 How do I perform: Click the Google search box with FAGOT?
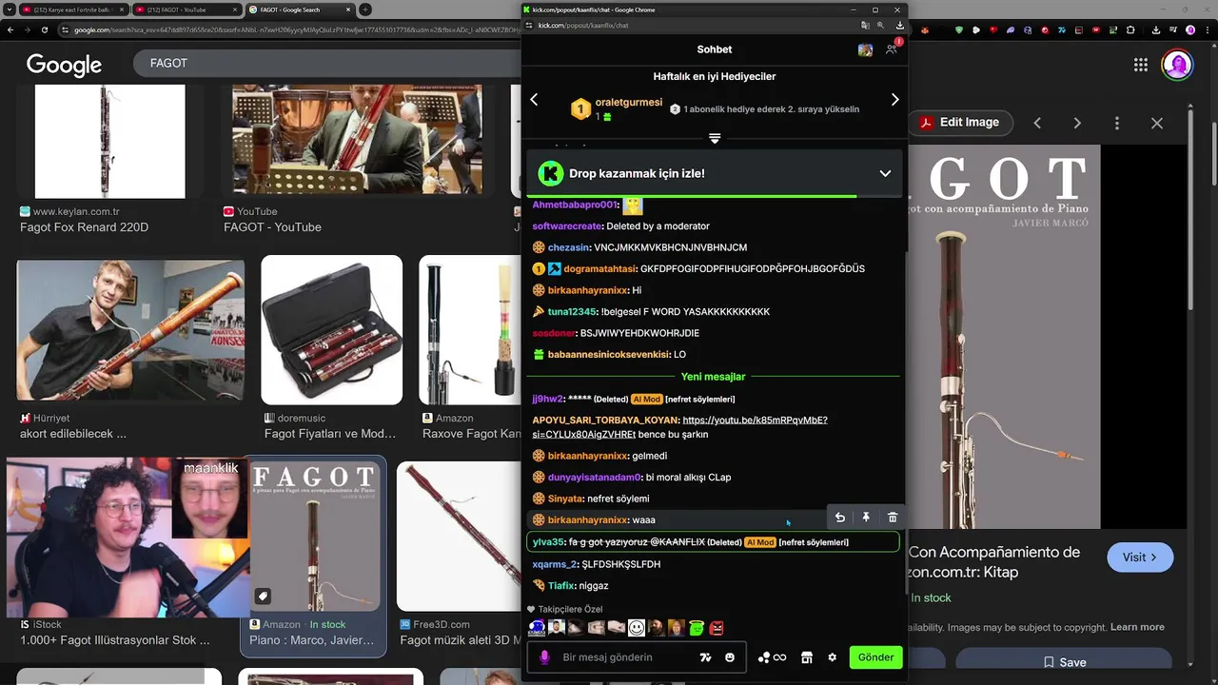click(x=328, y=63)
